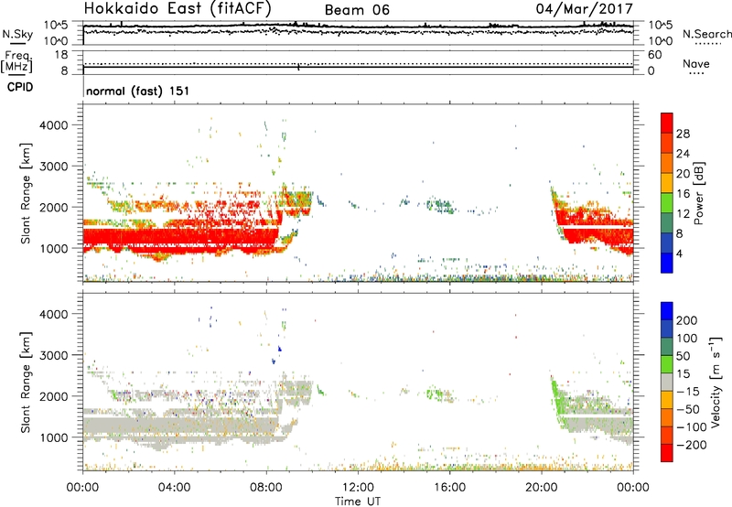Select the 'Freq. [MHz]' axis label
This screenshot has width=732, height=507.
16,61
